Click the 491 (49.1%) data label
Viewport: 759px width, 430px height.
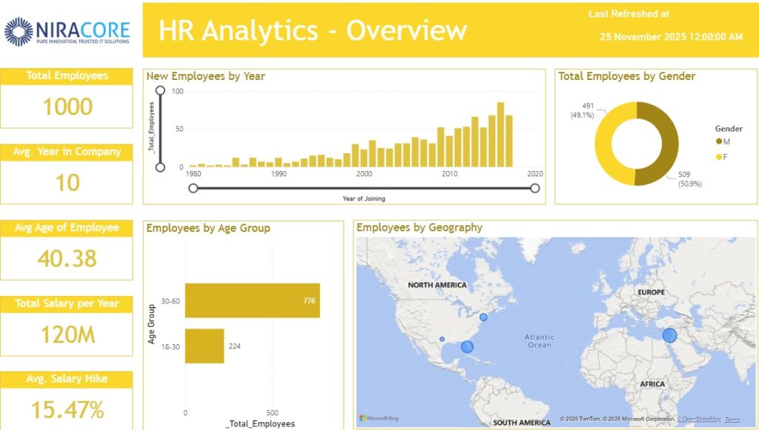point(583,110)
